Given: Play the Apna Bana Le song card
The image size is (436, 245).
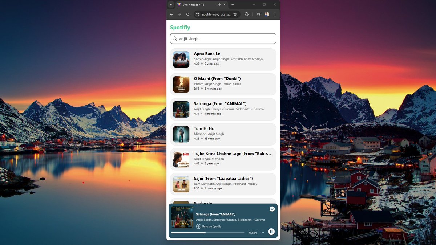Looking at the screenshot, I should click(x=223, y=59).
